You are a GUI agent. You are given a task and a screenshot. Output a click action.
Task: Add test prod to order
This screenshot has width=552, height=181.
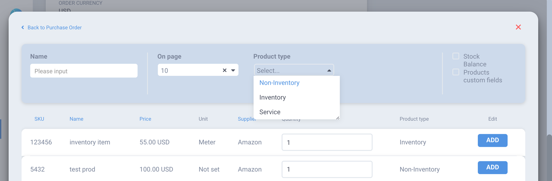click(492, 168)
